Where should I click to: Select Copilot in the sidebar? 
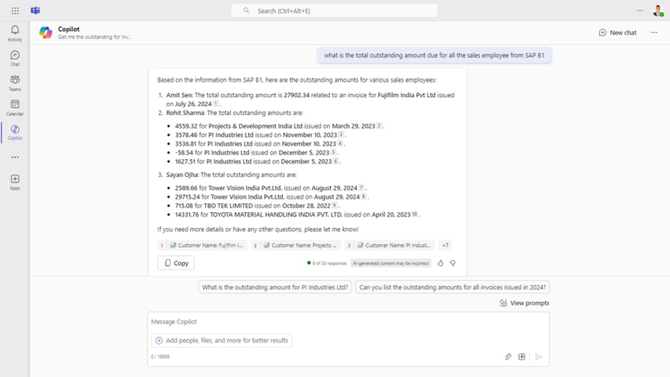pyautogui.click(x=15, y=132)
